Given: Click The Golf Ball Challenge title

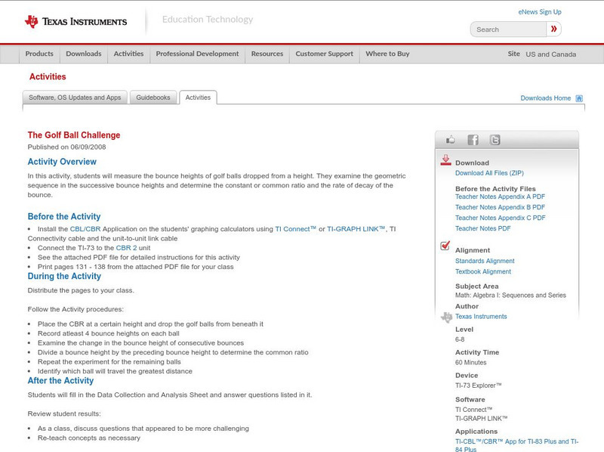Looking at the screenshot, I should 74,135.
